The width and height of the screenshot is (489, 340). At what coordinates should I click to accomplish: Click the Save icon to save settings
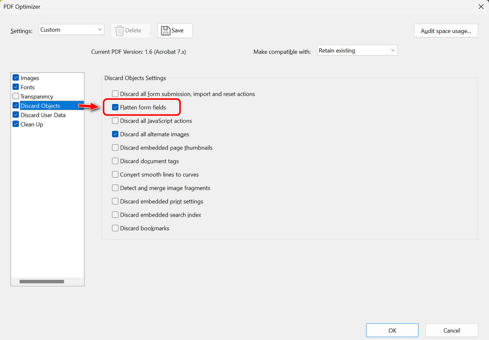click(x=174, y=31)
